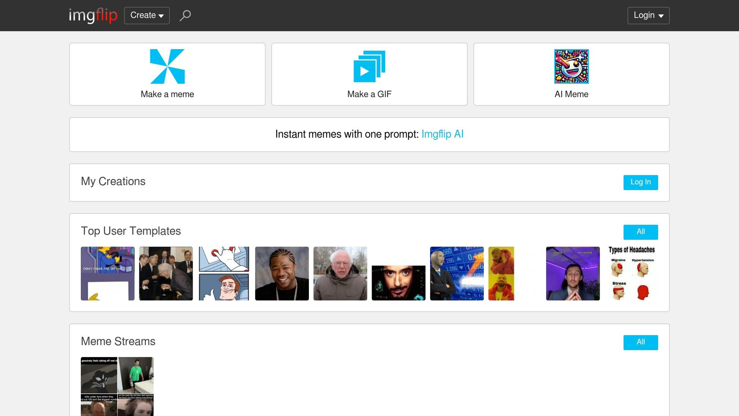Screen dimensions: 739x416
Task: Select the two buttons sweating template
Action: tap(224, 273)
